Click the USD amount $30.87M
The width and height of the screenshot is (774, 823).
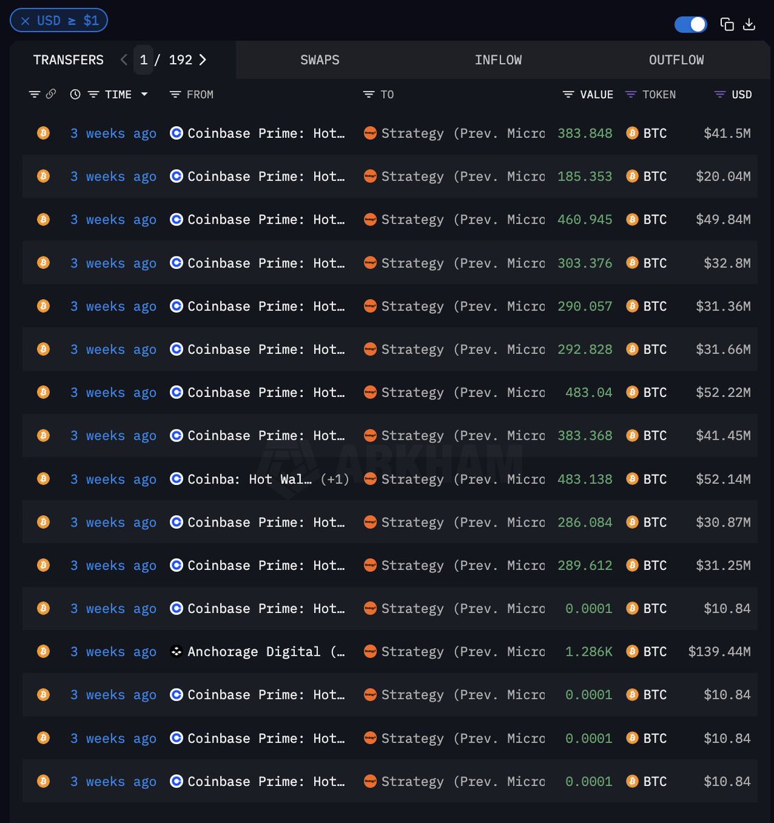(x=723, y=522)
